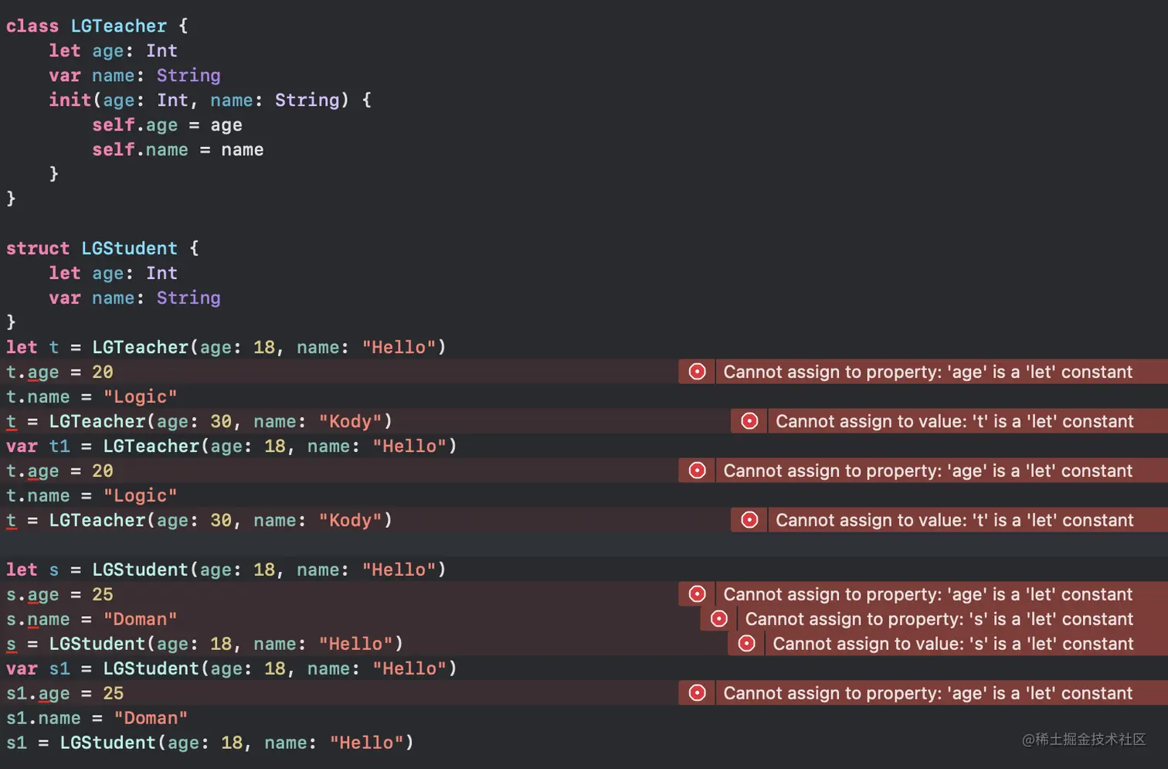Click error icon on t = LGTeacher line above var t1
Viewport: 1168px width, 769px height.
pyautogui.click(x=749, y=421)
